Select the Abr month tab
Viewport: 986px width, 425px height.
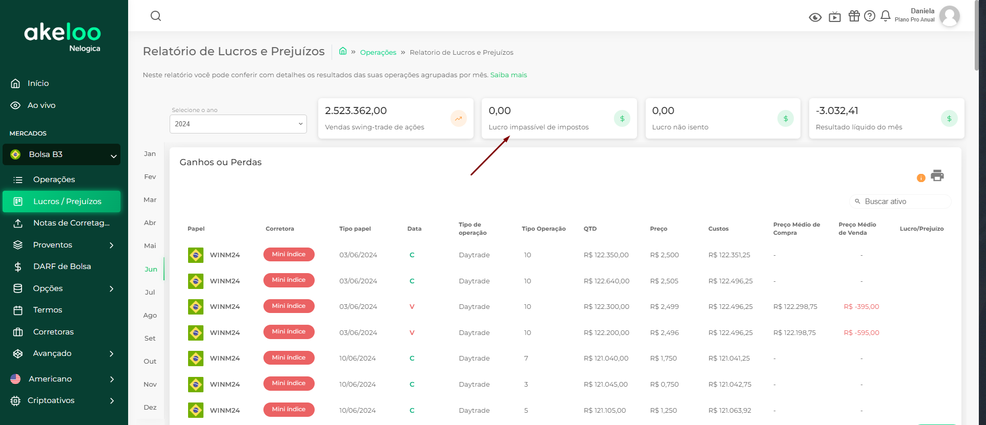click(x=150, y=222)
